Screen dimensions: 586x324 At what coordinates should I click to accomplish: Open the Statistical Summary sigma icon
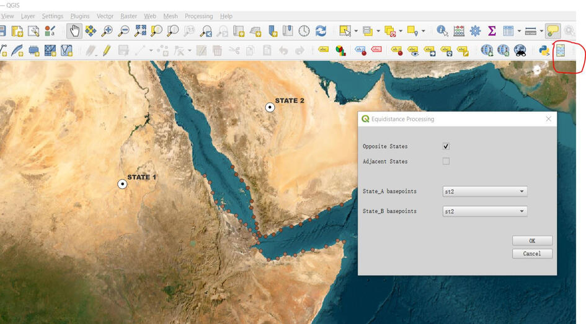point(492,31)
